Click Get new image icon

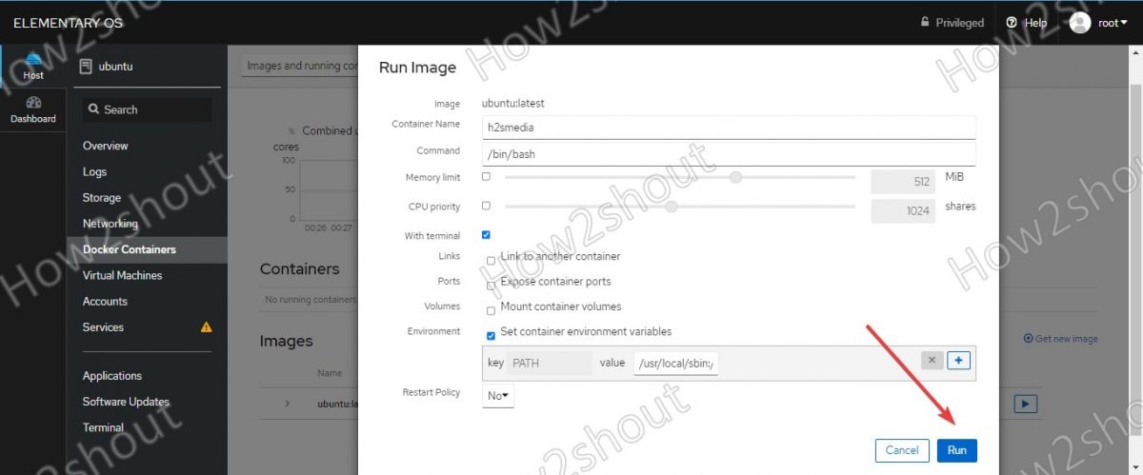coord(1029,339)
